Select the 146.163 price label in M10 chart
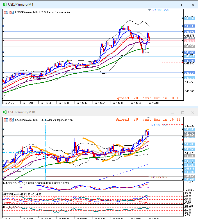This screenshot has height=219, width=198. (190, 149)
